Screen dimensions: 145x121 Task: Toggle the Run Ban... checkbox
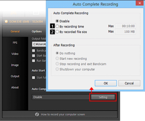(33, 61)
